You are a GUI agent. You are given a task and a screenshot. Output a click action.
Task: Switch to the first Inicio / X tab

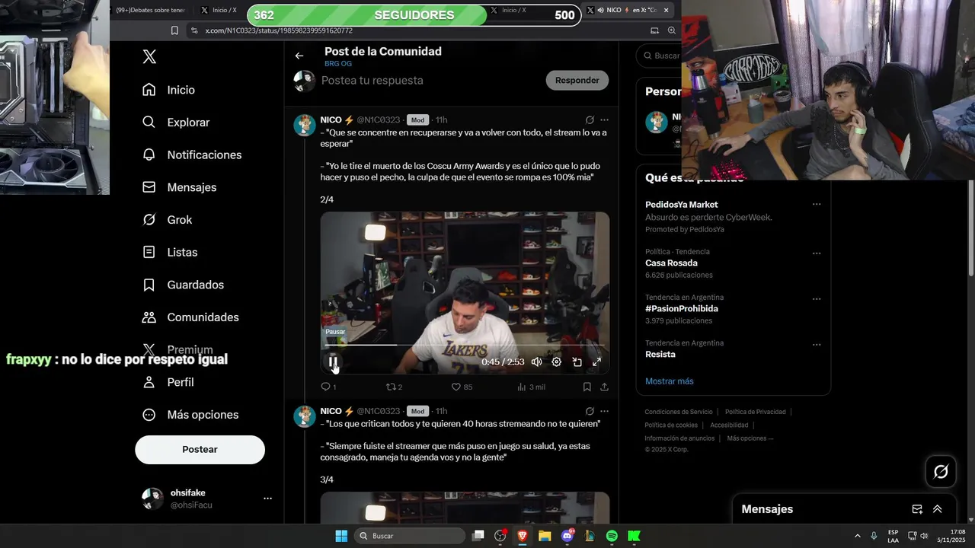(219, 10)
